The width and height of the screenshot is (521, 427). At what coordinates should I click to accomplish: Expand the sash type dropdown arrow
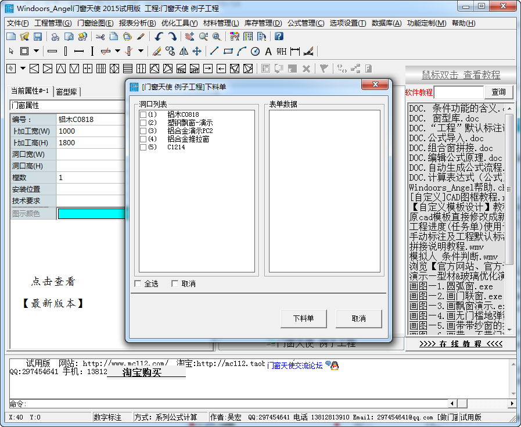point(23,69)
